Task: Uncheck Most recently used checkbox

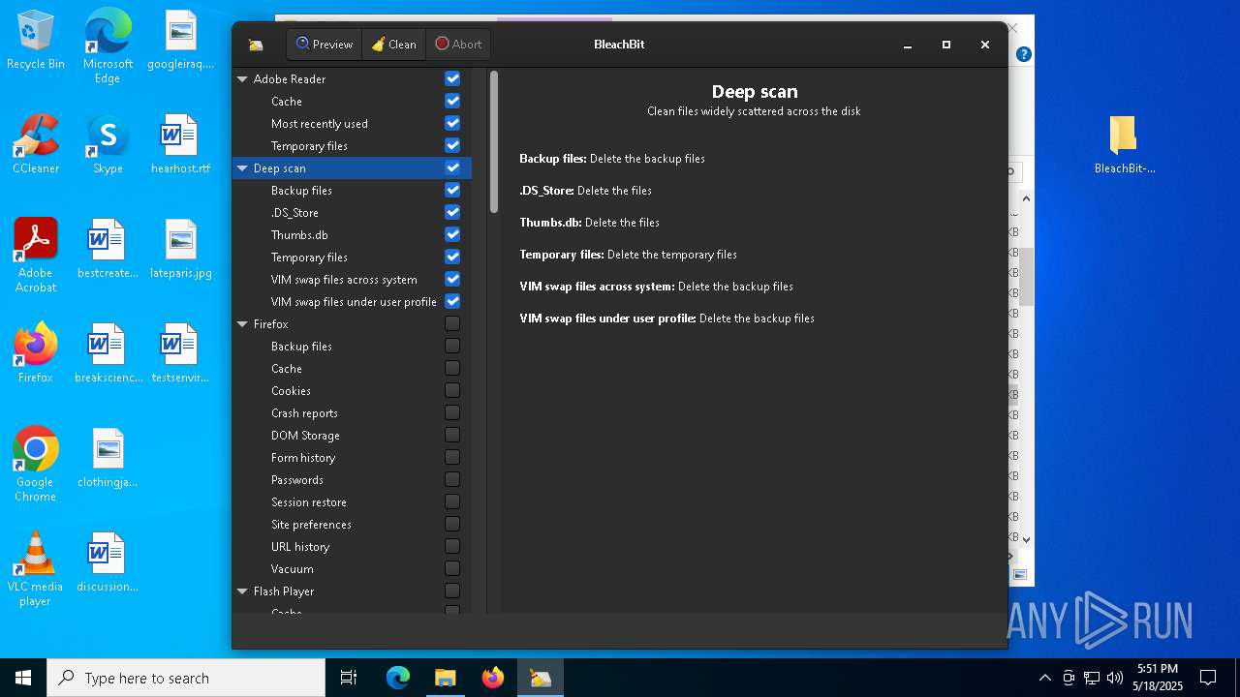Action: [x=452, y=123]
